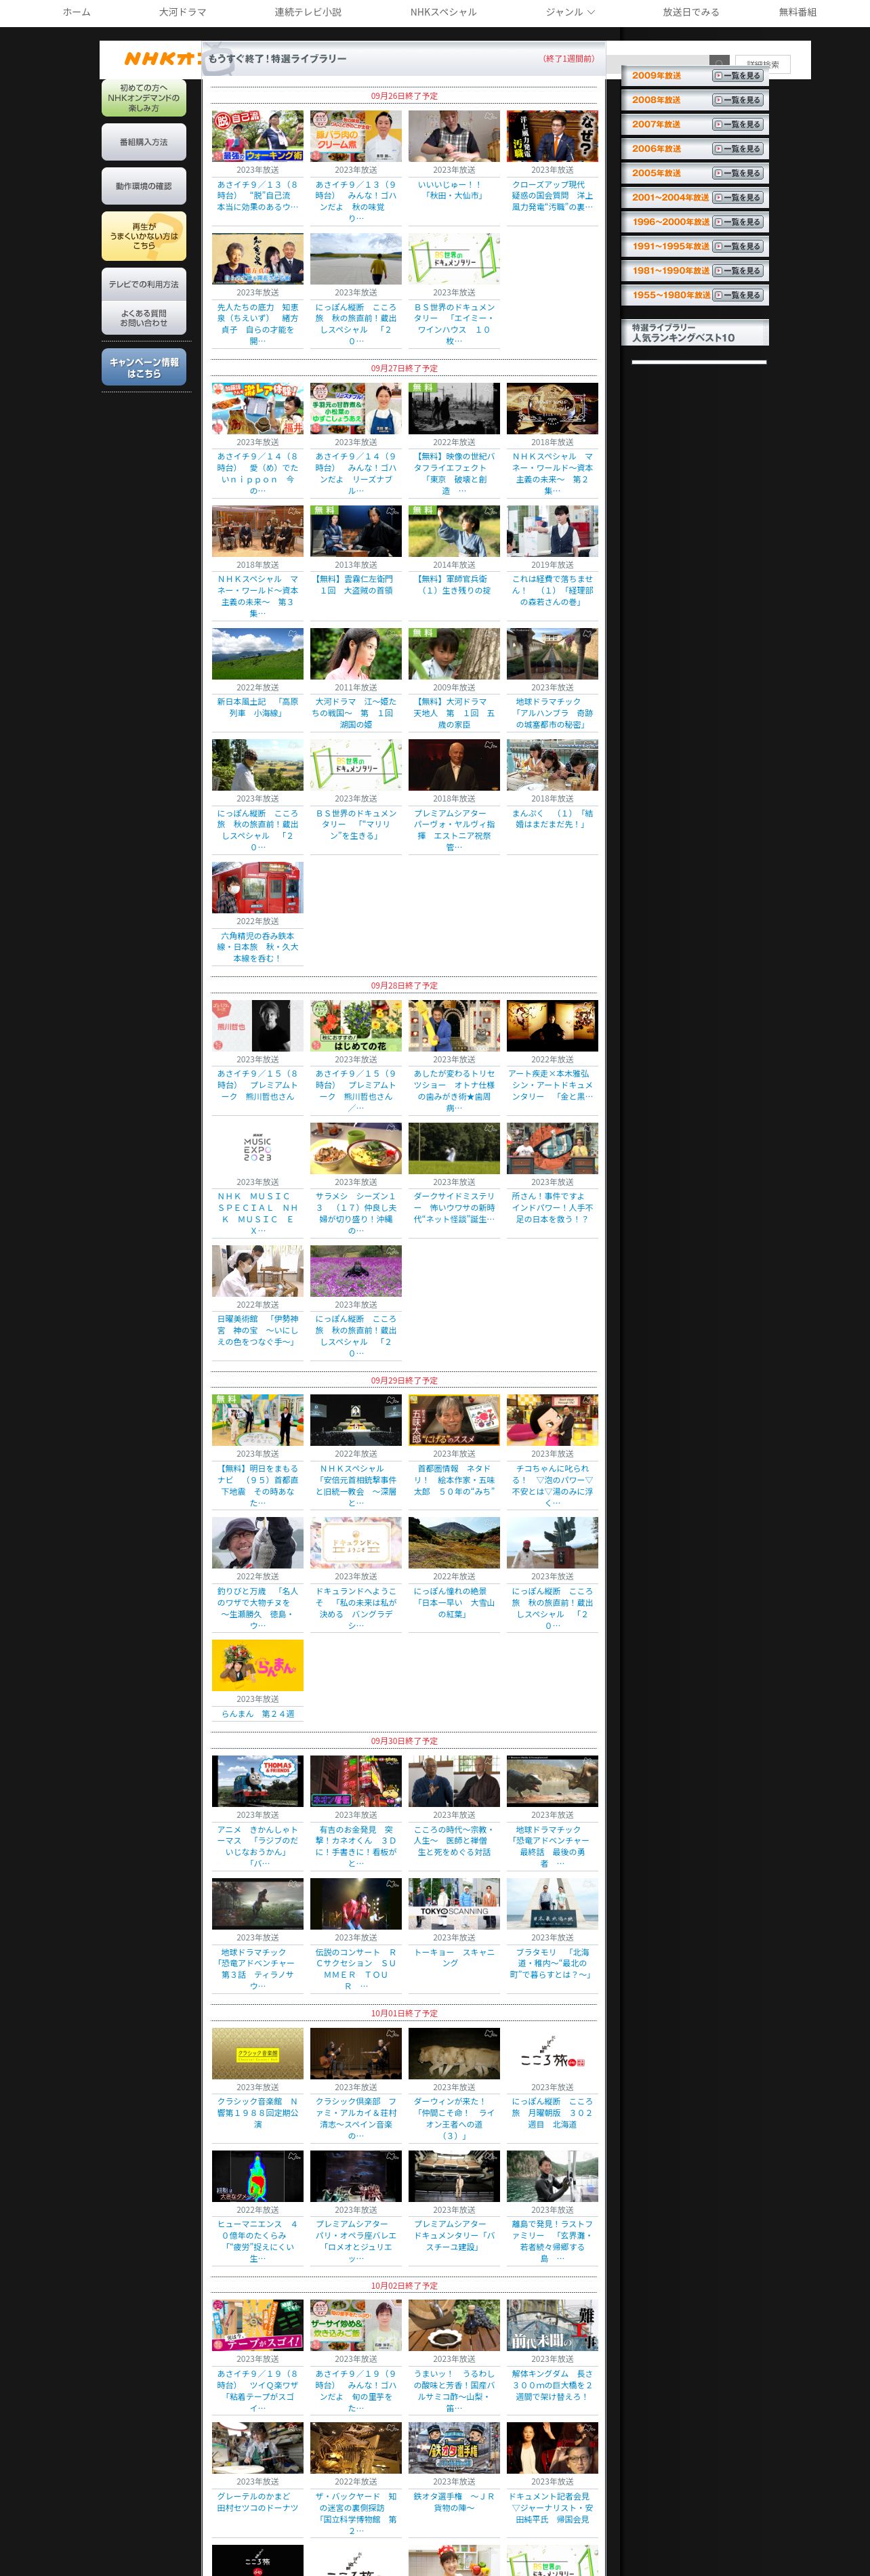The image size is (870, 2576).
Task: Open 番組購入方法 sidebar button
Action: pyautogui.click(x=144, y=142)
